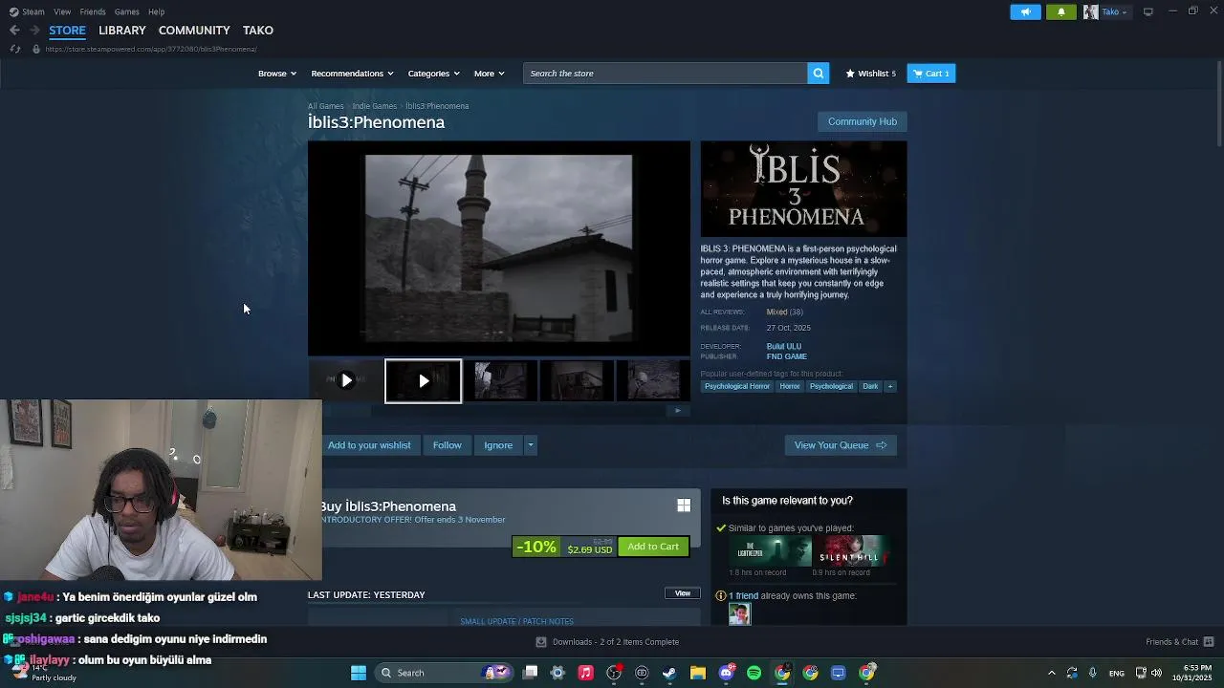Click the Steam forward navigation arrow
The height and width of the screenshot is (688, 1224).
pyautogui.click(x=35, y=31)
